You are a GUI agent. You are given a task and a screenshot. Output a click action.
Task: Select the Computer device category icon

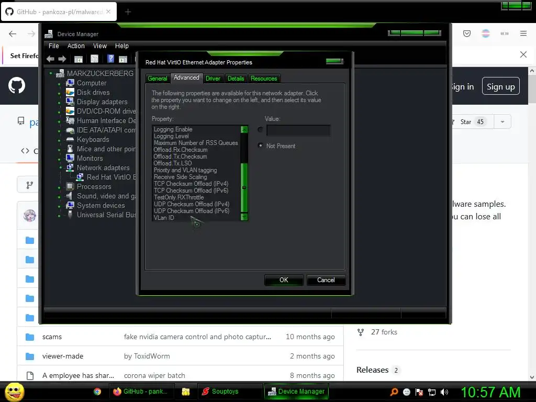pos(70,83)
